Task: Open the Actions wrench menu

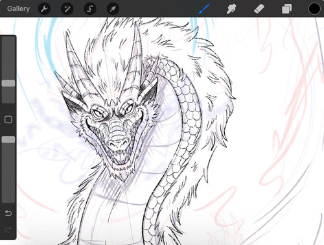Action: tap(44, 9)
